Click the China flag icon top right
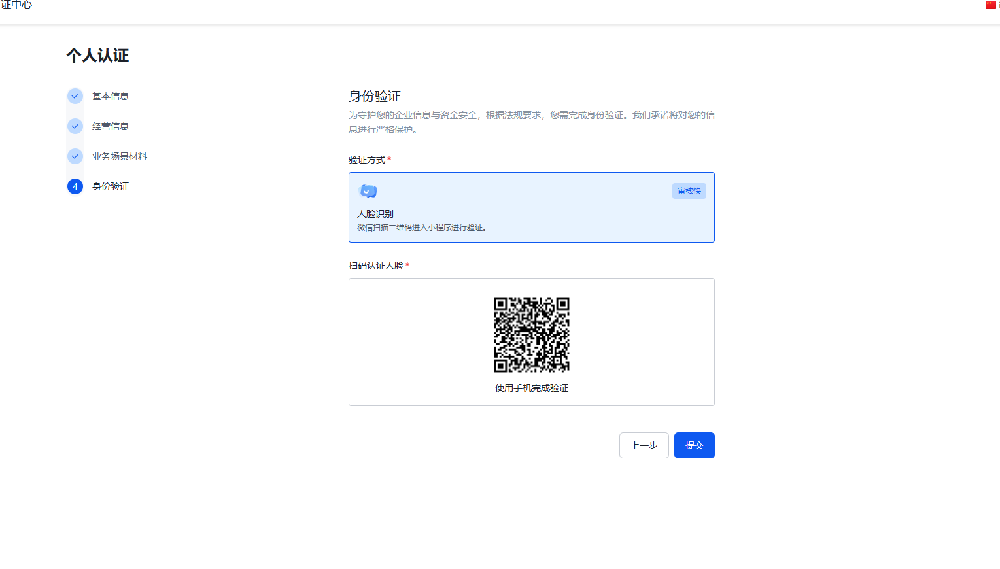1000x569 pixels. pyautogui.click(x=990, y=5)
